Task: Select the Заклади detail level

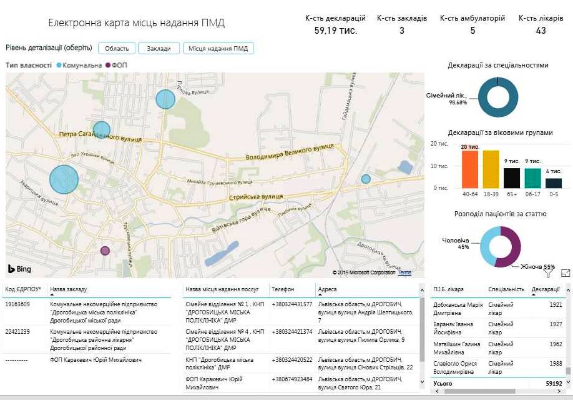Action: tap(159, 49)
